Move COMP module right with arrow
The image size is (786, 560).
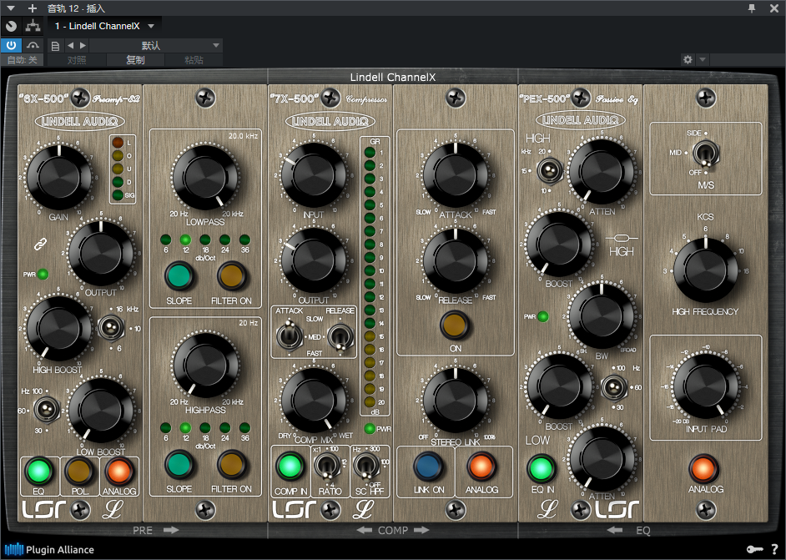pos(421,530)
